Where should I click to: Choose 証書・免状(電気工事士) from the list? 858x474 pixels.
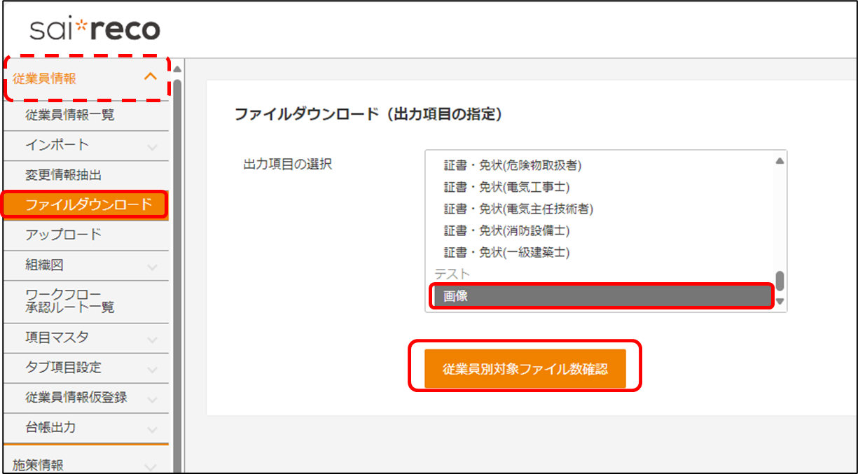point(507,187)
